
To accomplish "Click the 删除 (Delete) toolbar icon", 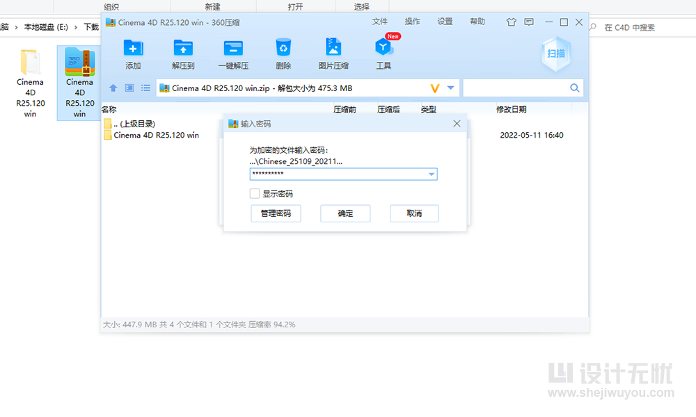I will click(x=283, y=54).
